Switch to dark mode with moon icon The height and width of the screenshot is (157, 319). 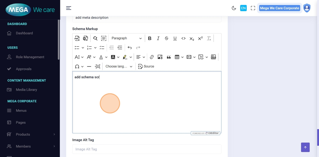click(234, 8)
